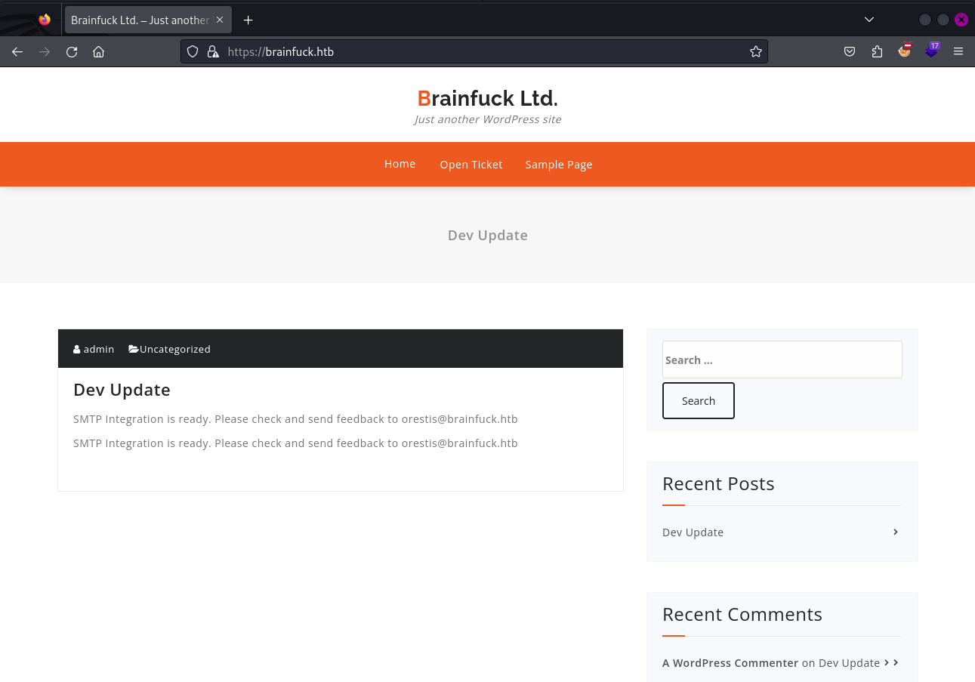975x682 pixels.
Task: Open the Firefox hamburger menu
Action: (958, 51)
